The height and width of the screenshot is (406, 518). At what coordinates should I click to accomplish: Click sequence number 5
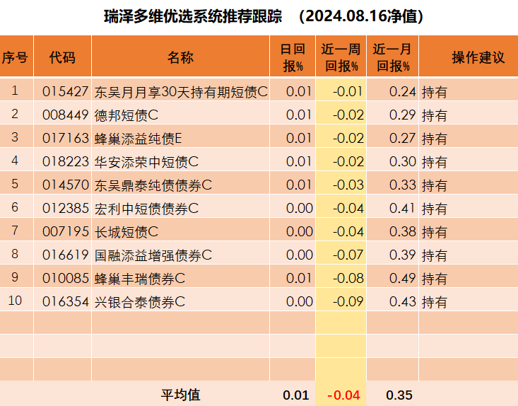[x=15, y=184]
